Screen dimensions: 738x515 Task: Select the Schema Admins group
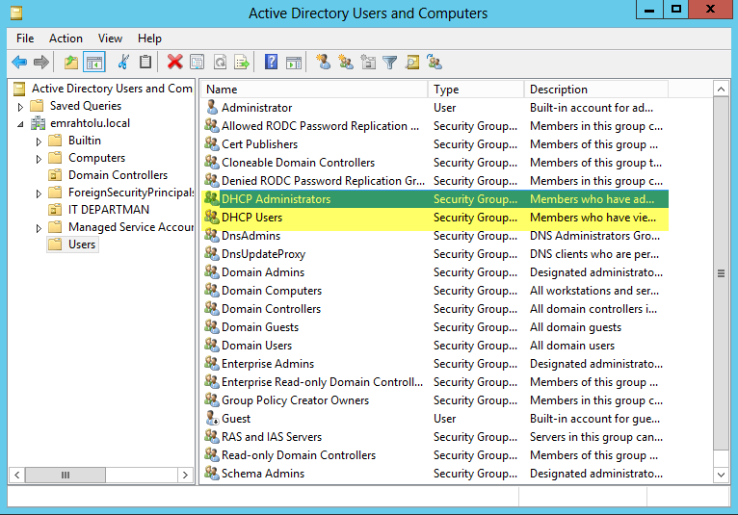pyautogui.click(x=263, y=474)
